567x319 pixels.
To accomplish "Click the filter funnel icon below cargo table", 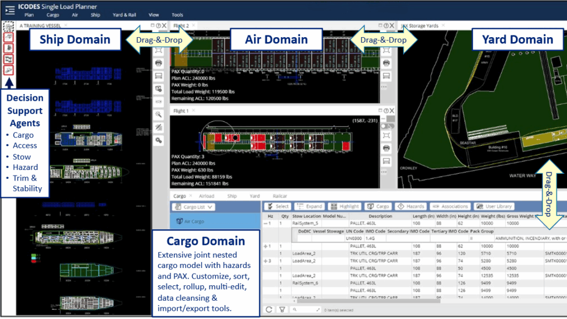I will pyautogui.click(x=282, y=310).
